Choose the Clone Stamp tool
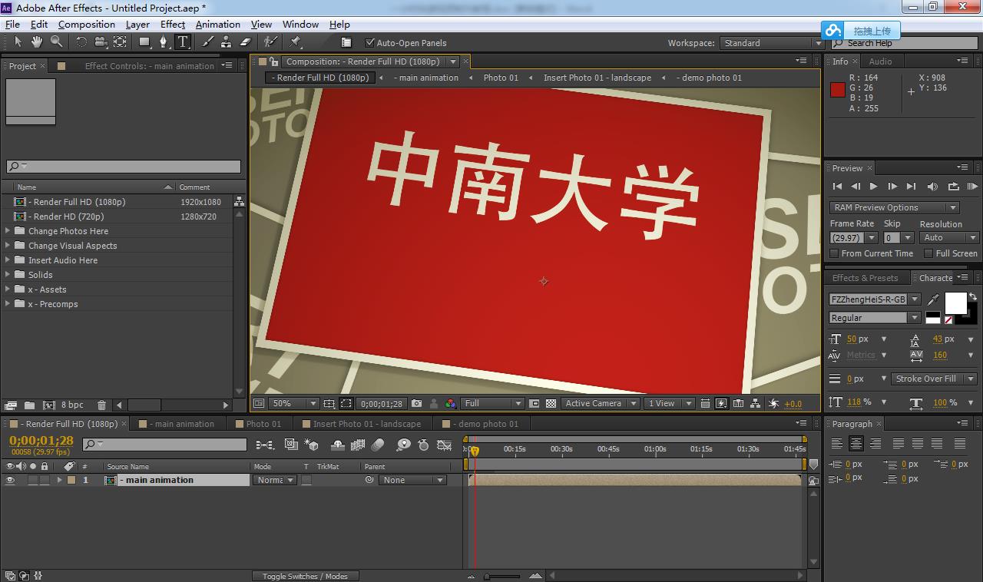Image resolution: width=983 pixels, height=582 pixels. point(227,42)
